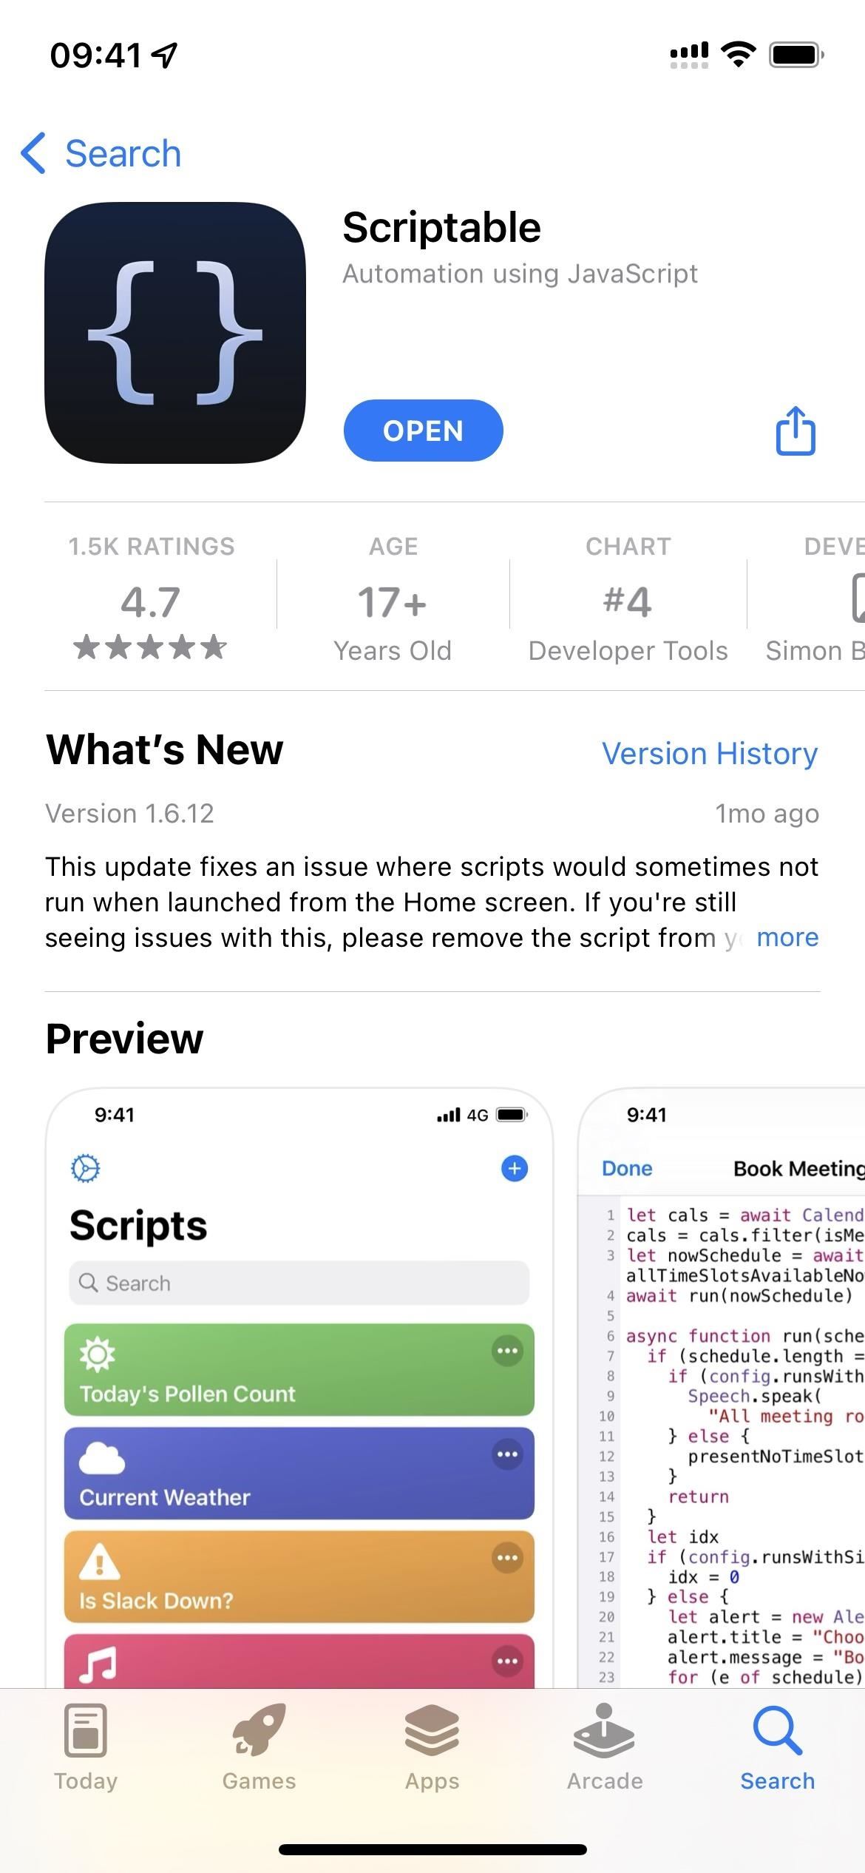Tap the 'Automation using JavaScript' subtitle

(x=520, y=274)
